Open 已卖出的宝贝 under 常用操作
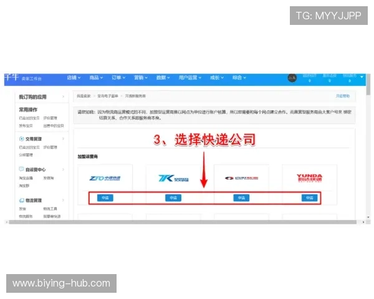This screenshot has height=299, width=374. coord(29,118)
